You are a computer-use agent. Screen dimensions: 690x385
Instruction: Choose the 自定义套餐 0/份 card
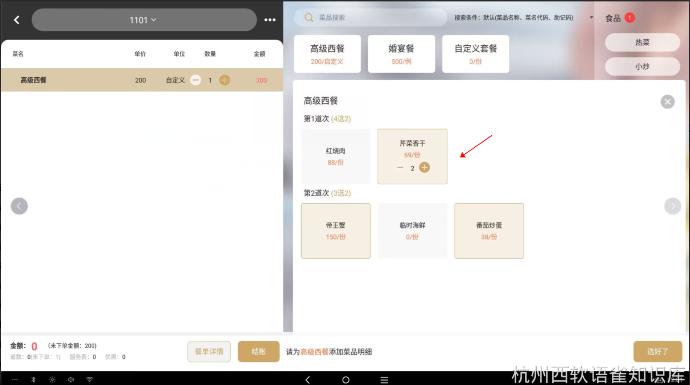coord(475,54)
